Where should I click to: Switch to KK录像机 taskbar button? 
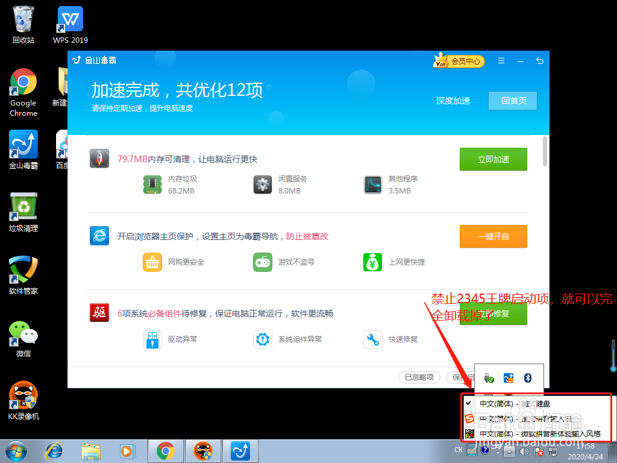coord(202,451)
